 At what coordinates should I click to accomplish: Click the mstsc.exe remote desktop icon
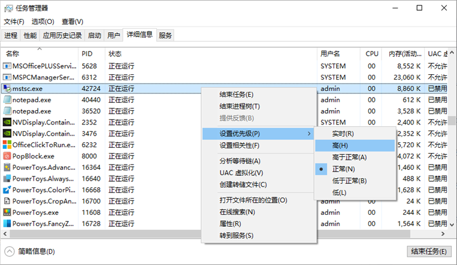[7, 89]
